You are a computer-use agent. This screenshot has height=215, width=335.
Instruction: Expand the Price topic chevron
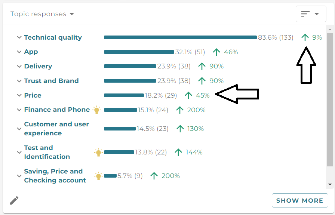[x=19, y=95]
